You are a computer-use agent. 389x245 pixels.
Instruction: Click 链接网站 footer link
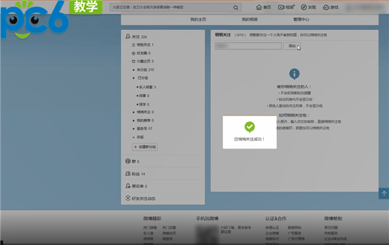294,227
